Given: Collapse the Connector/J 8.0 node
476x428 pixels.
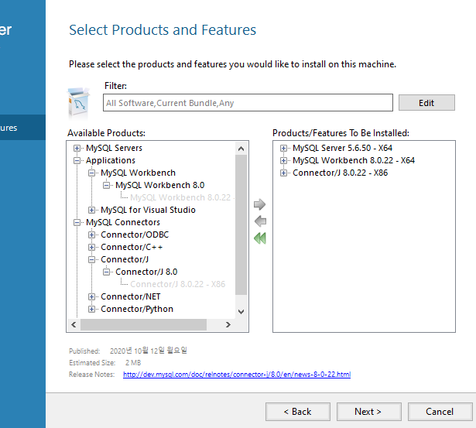Looking at the screenshot, I should click(x=106, y=272).
